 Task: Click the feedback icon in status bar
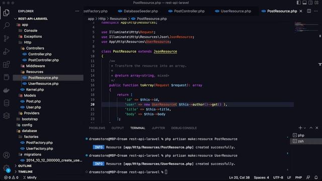tap(308, 177)
